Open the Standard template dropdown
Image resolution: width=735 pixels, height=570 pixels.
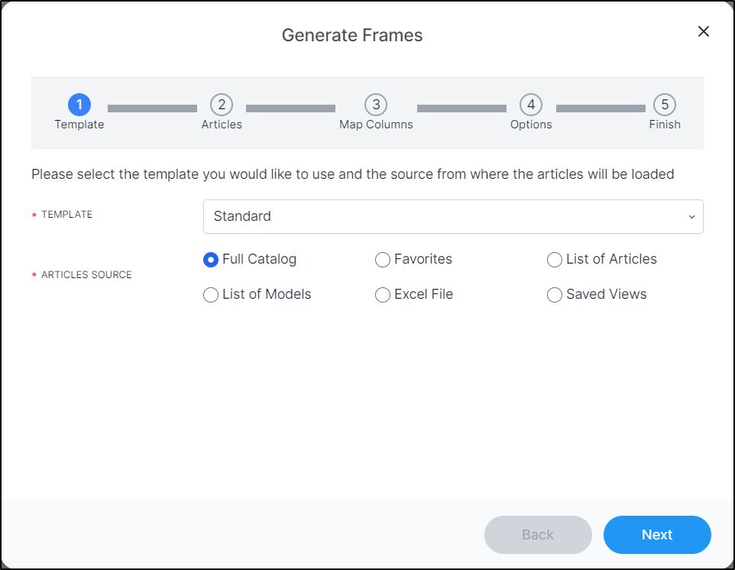[x=453, y=216]
